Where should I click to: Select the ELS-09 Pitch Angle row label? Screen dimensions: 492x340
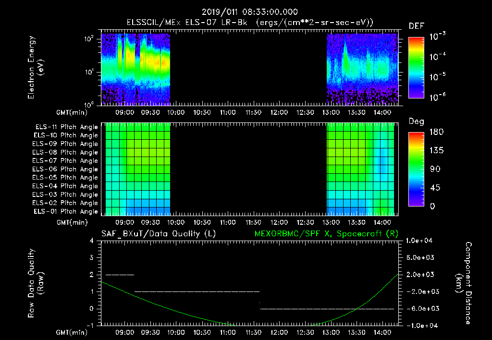pyautogui.click(x=65, y=144)
